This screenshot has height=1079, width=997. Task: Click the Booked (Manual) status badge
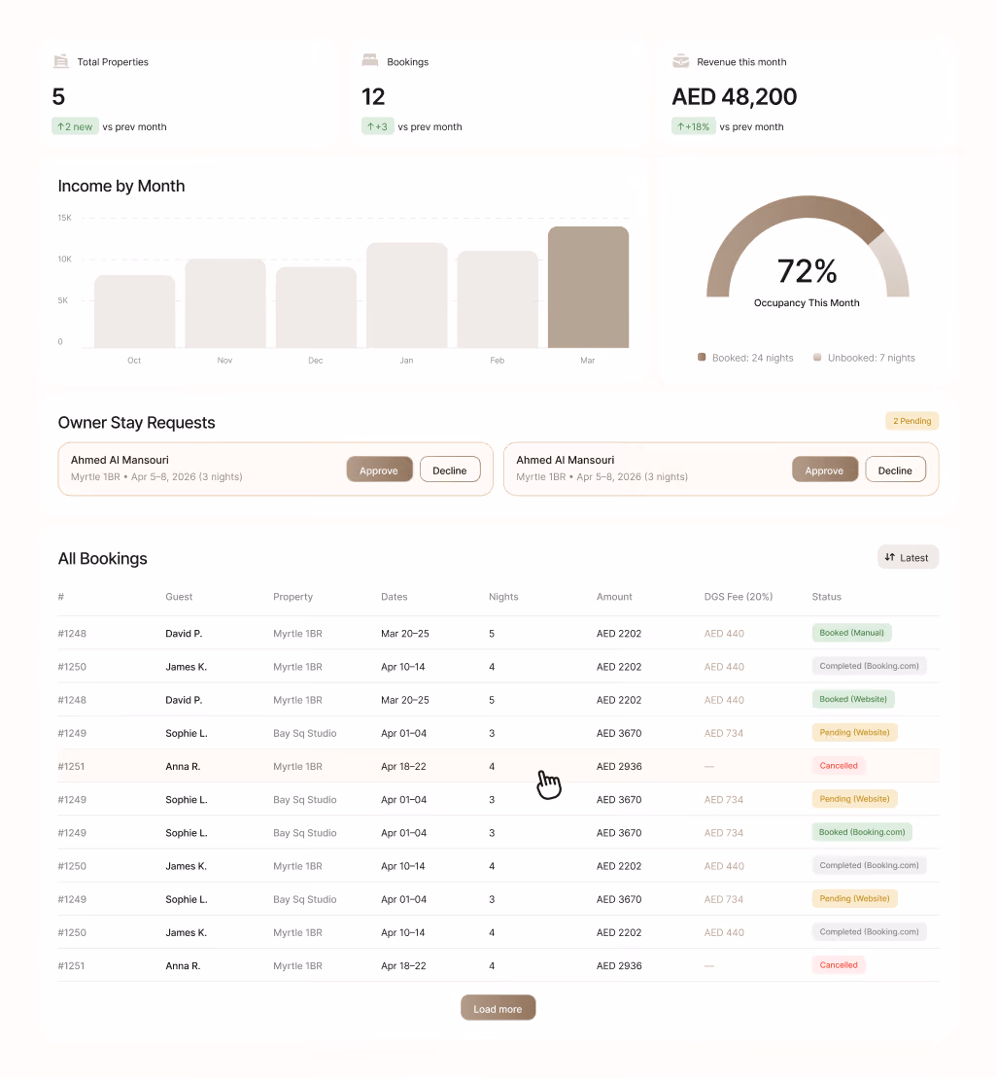[852, 633]
